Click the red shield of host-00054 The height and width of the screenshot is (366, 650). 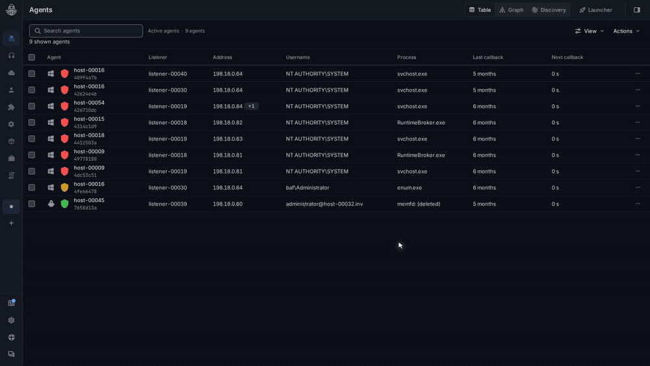click(64, 106)
